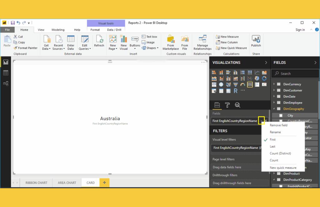
Task: Select the scatter chart visualization
Action: (250, 78)
